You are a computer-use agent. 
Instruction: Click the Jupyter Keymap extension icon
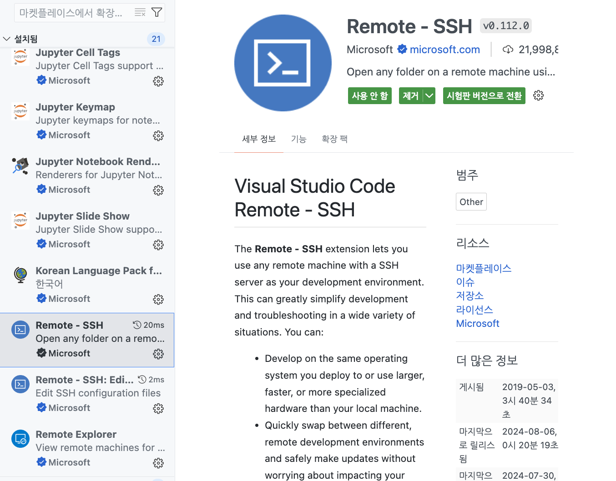(20, 111)
